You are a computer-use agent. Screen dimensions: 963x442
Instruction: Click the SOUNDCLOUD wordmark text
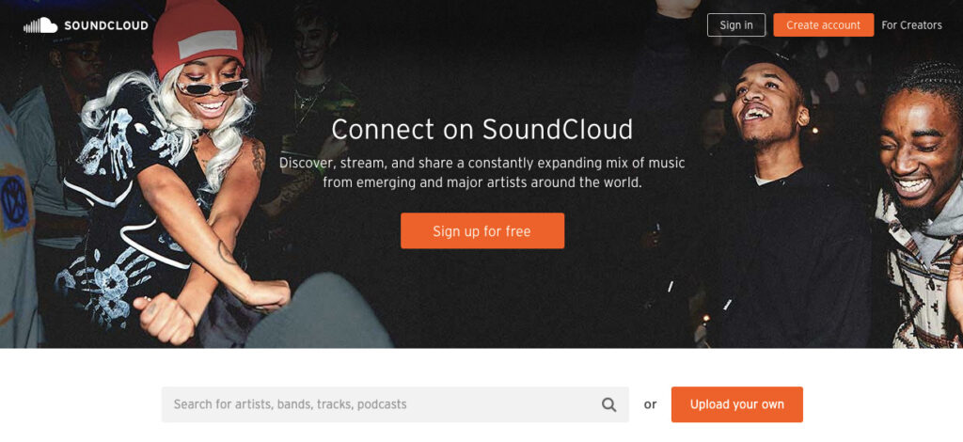(x=106, y=25)
